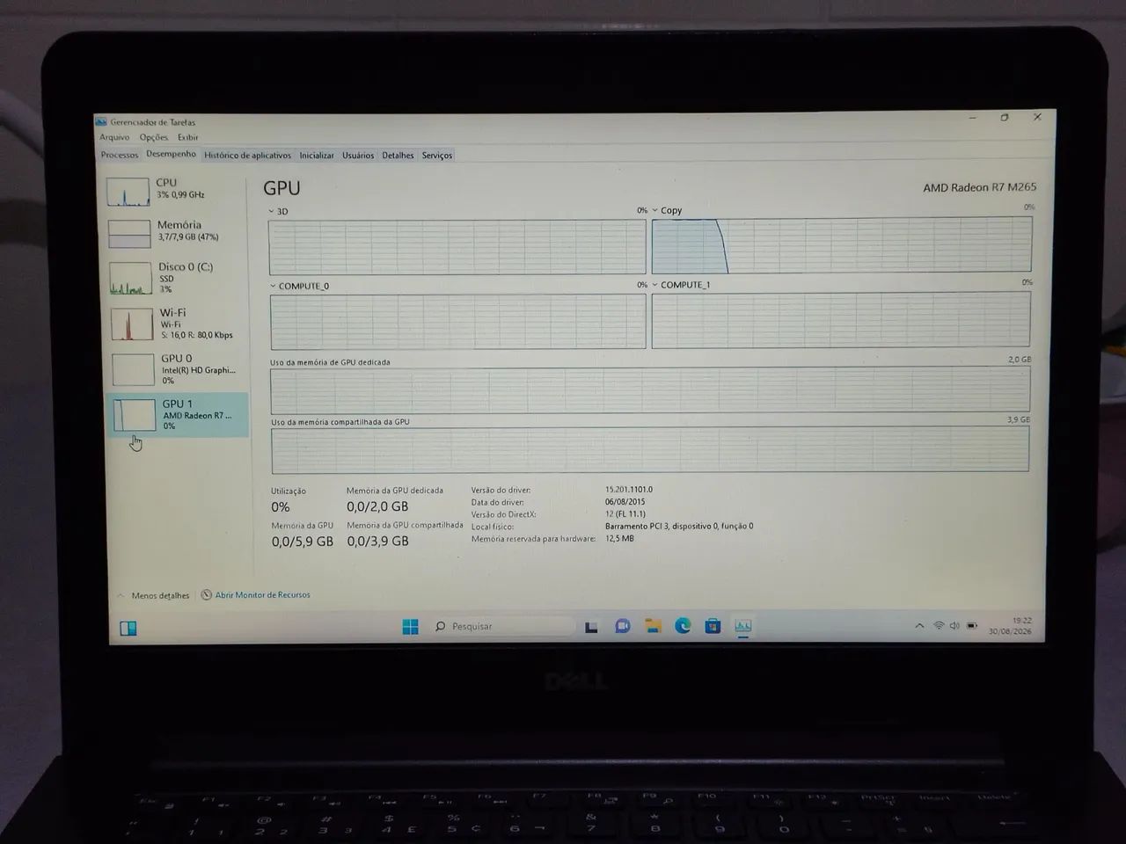This screenshot has width=1126, height=844.
Task: Open the Opções menu
Action: click(x=153, y=137)
